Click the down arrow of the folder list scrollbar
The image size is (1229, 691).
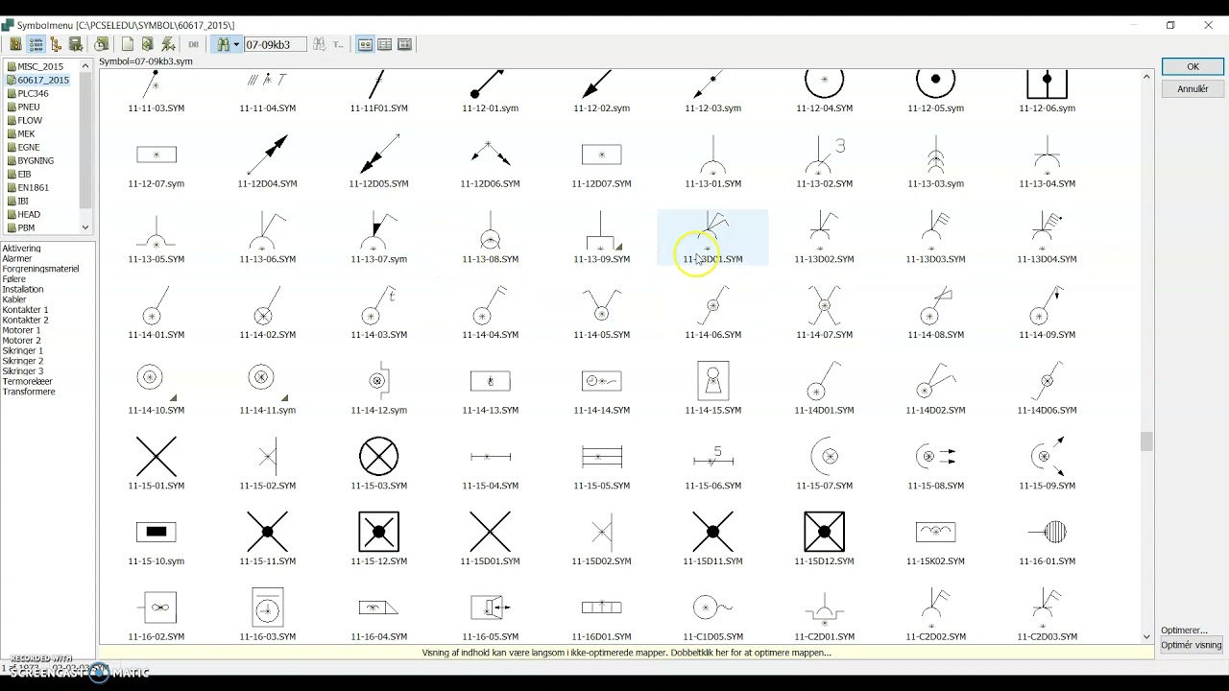point(85,227)
